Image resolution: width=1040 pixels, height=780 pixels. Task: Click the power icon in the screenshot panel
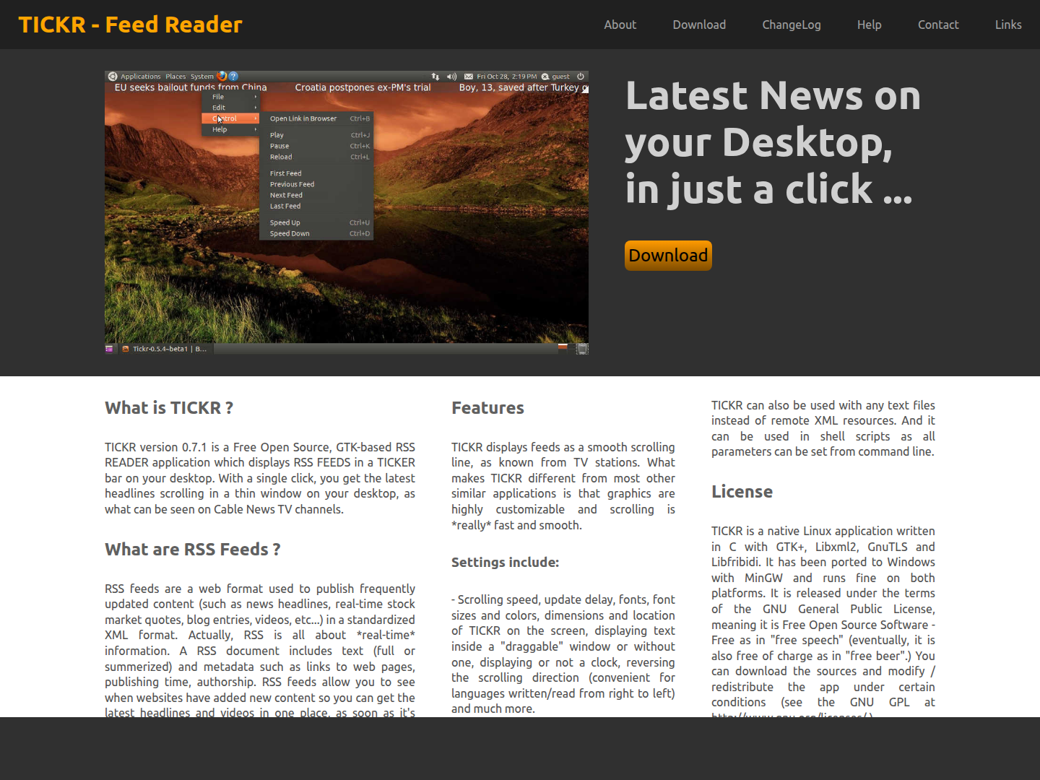click(x=581, y=77)
